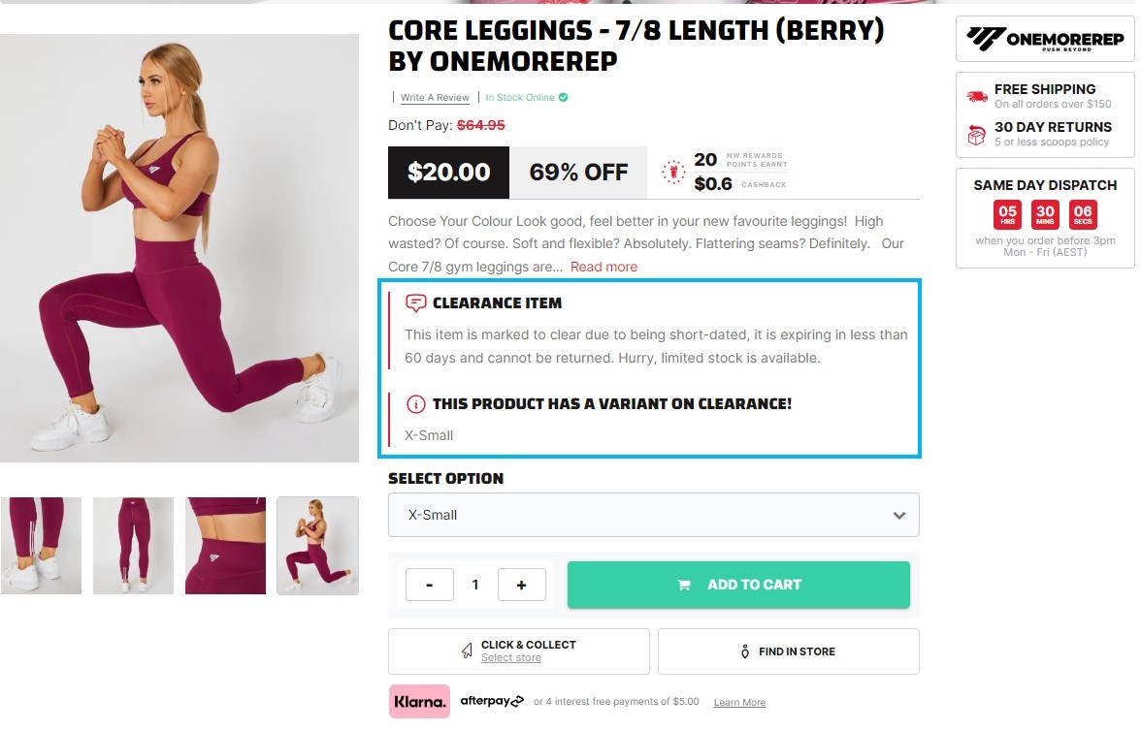Click the free shipping truck icon
This screenshot has width=1141, height=730.
[x=976, y=96]
